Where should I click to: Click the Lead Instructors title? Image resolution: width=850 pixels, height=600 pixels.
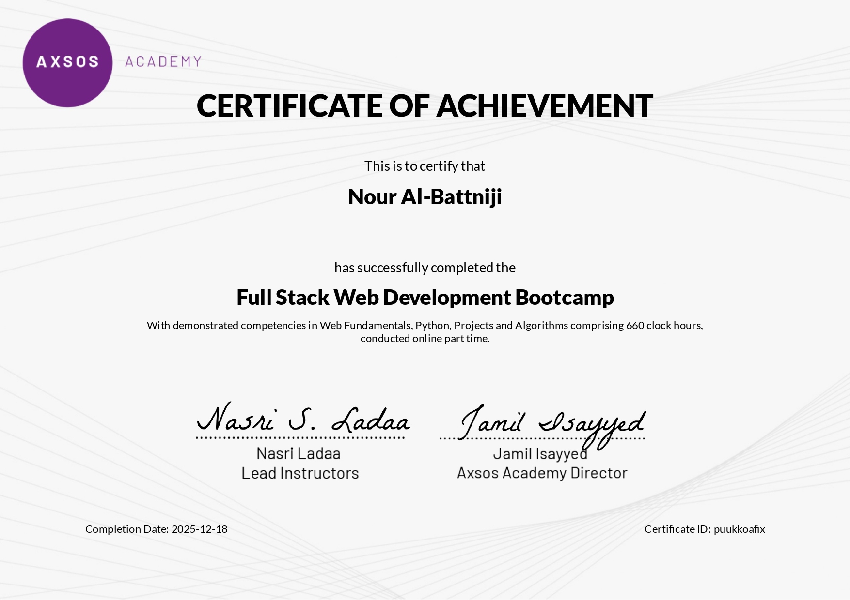pos(300,473)
